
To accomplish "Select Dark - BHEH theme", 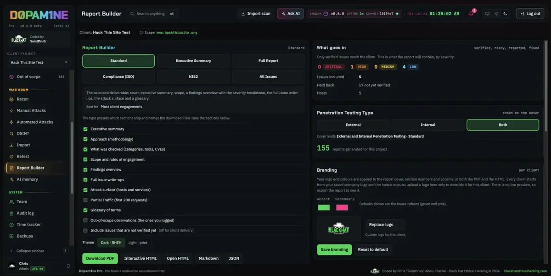I will coord(111,243).
